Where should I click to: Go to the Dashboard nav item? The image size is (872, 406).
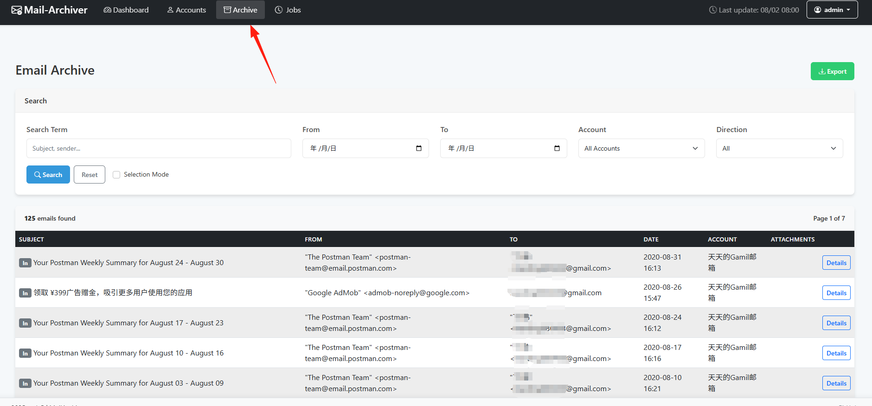pyautogui.click(x=126, y=10)
